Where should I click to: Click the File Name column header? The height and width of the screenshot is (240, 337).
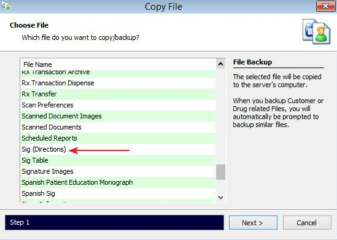click(118, 64)
